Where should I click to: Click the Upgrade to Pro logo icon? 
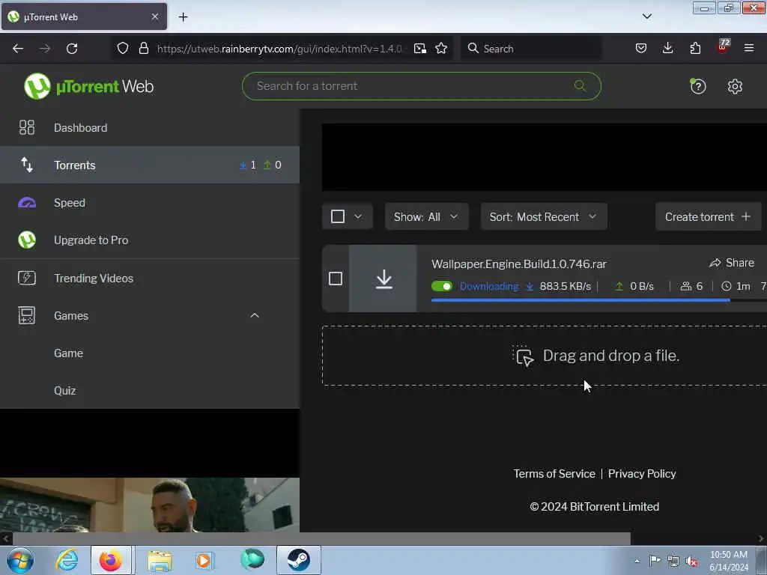click(x=27, y=240)
